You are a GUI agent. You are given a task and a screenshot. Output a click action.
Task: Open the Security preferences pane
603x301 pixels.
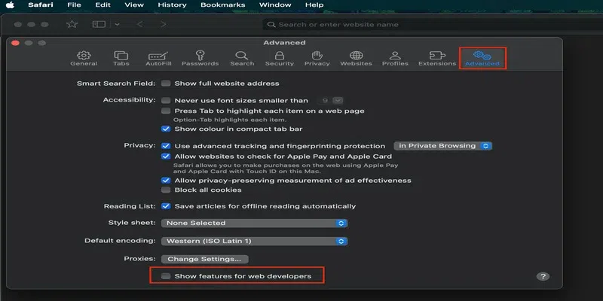click(x=280, y=59)
